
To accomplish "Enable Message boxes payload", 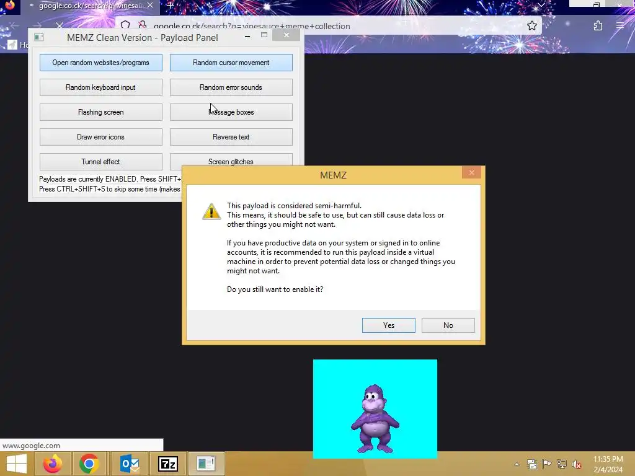I will 231,112.
